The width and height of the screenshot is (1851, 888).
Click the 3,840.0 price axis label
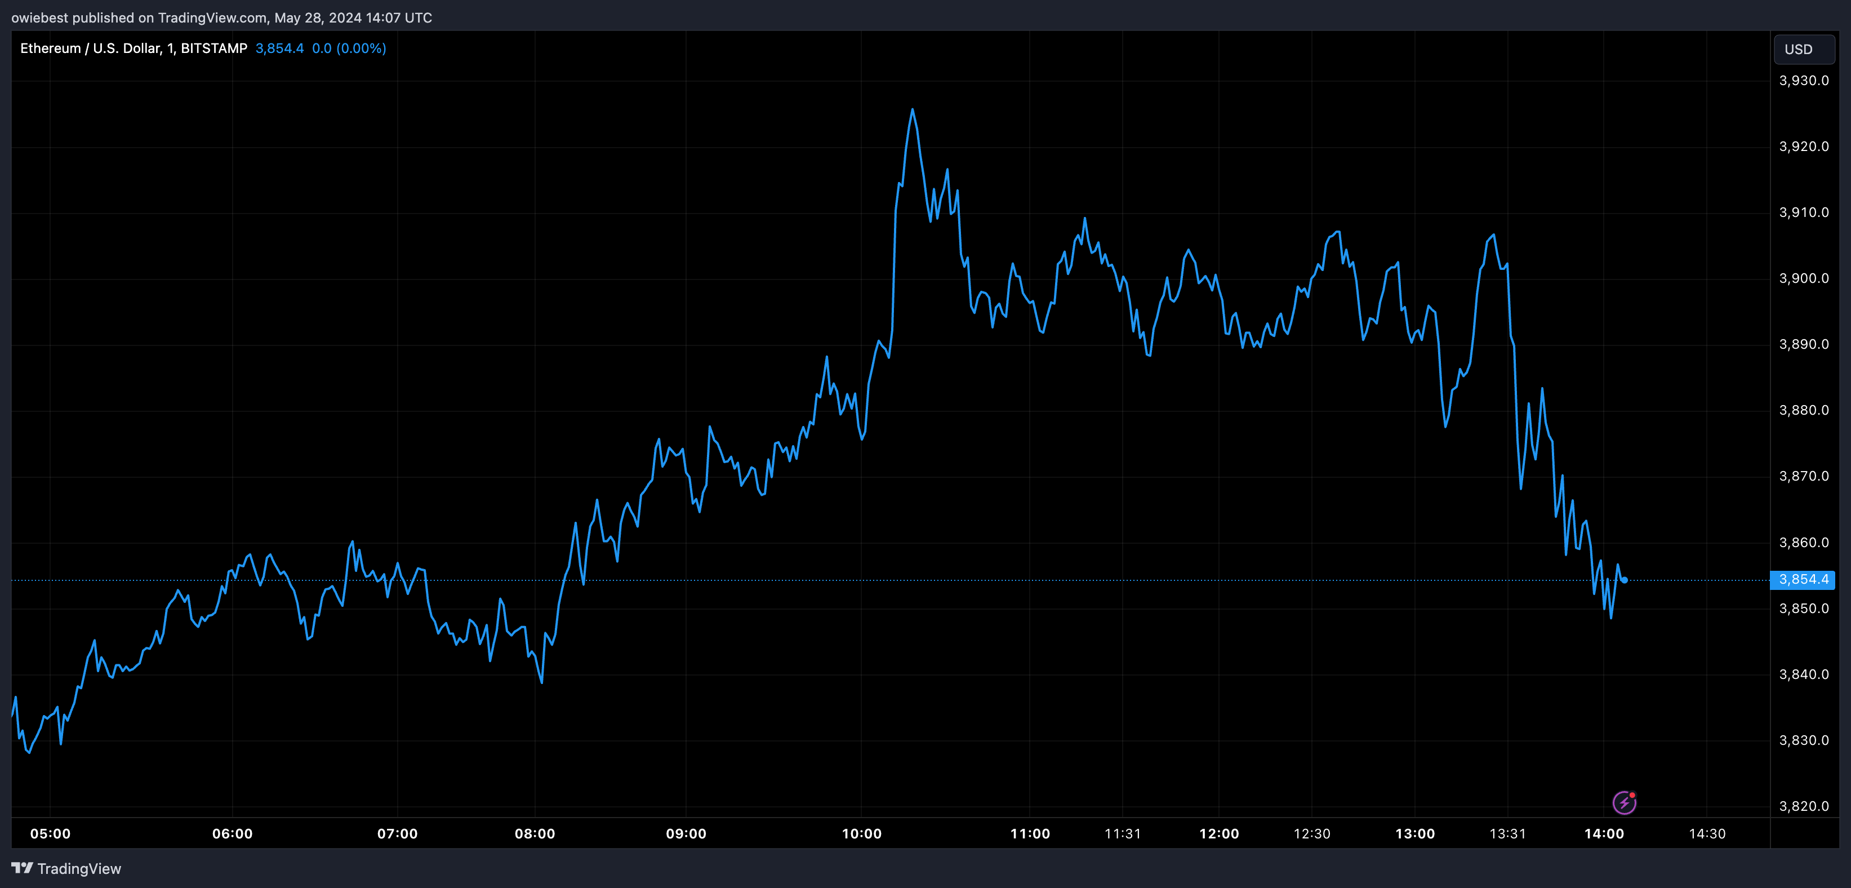(x=1804, y=674)
